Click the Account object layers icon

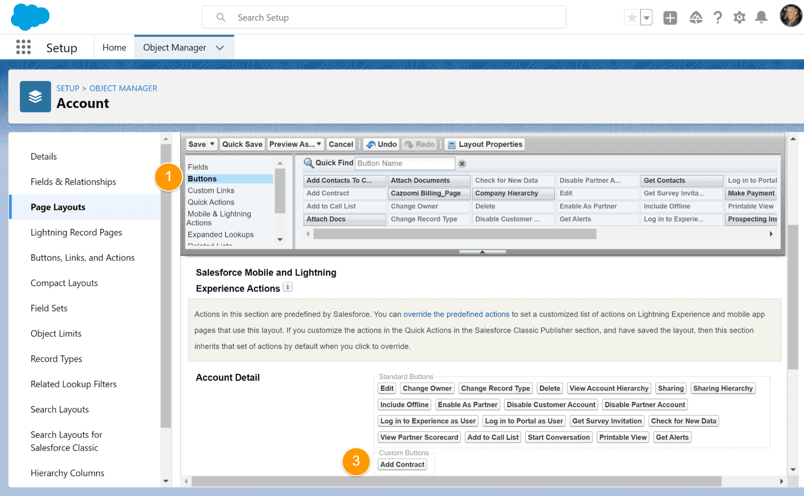(x=35, y=97)
